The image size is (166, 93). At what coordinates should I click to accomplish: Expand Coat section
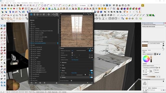click(x=61, y=65)
